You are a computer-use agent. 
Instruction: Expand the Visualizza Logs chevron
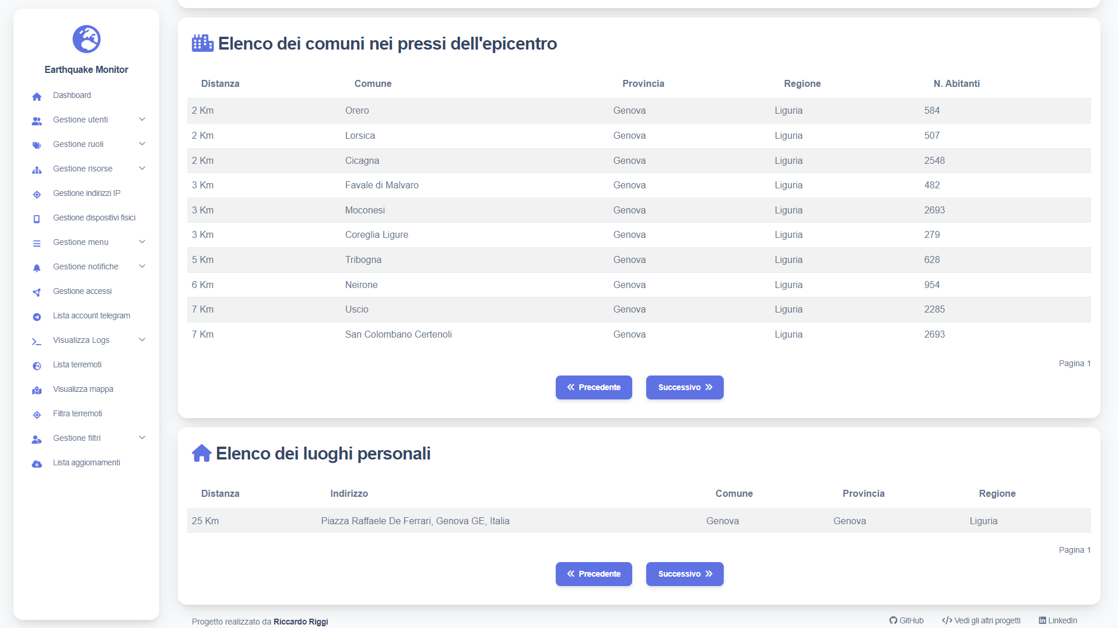coord(142,339)
